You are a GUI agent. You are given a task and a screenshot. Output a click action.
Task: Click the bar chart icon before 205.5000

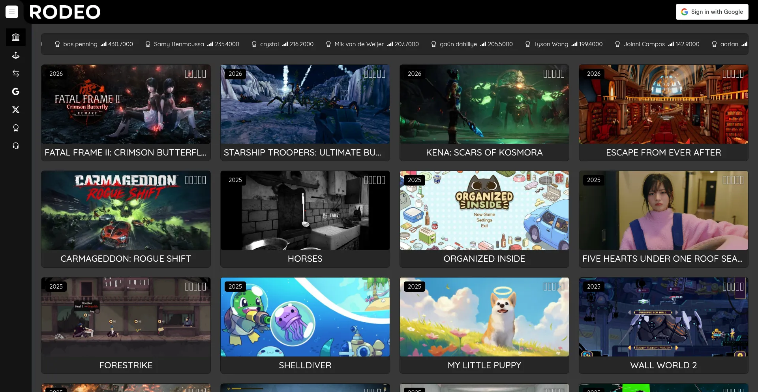point(483,44)
